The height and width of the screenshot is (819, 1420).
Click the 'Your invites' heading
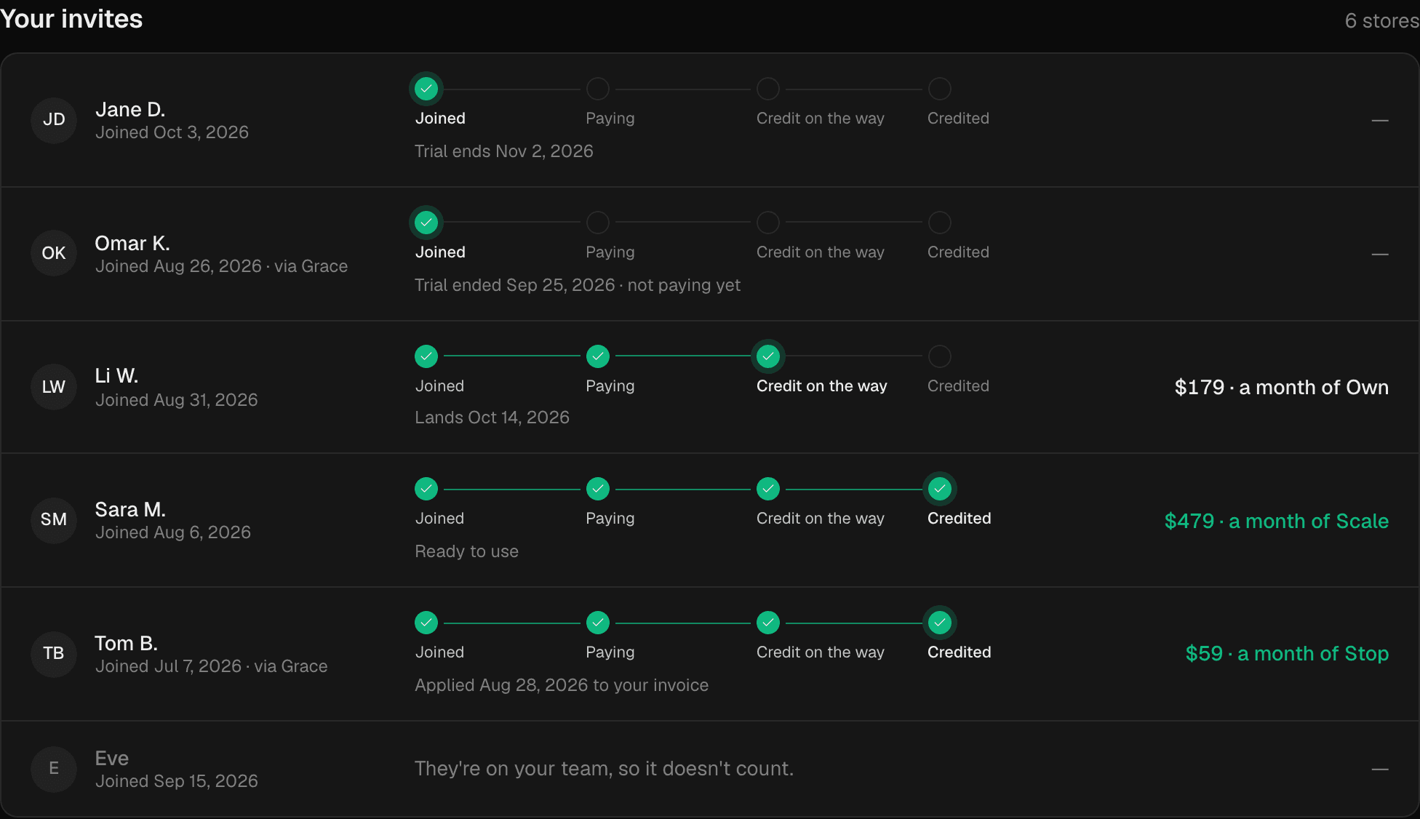71,19
